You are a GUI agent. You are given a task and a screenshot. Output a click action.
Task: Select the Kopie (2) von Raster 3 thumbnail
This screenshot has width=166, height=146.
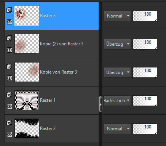[x=27, y=44]
